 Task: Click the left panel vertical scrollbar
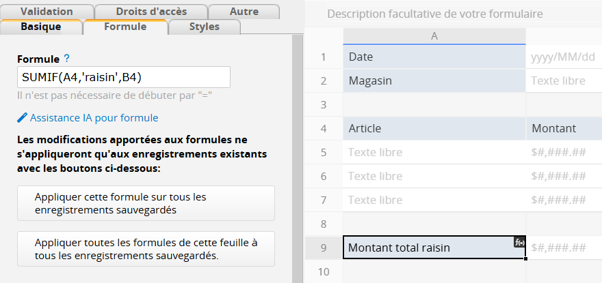(296, 157)
